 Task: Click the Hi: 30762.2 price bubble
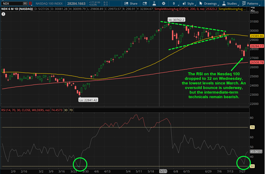click(176, 20)
